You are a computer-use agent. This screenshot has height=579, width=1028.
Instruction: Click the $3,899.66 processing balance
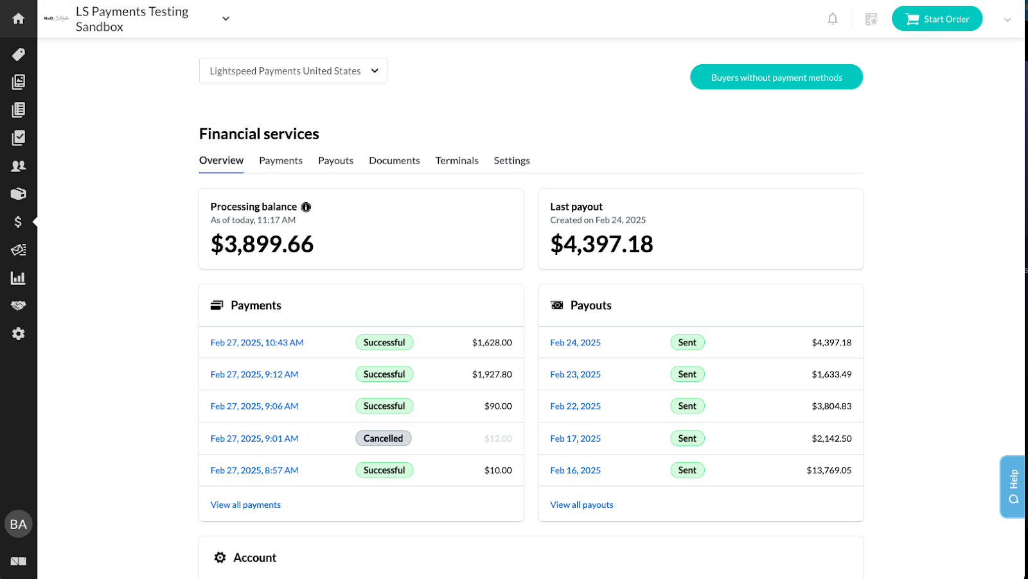pos(262,244)
